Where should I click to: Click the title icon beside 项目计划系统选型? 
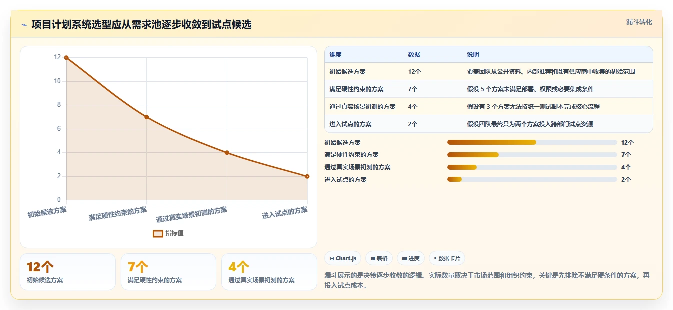tap(24, 25)
